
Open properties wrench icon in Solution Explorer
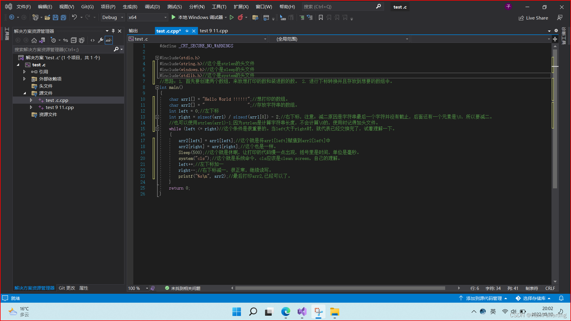pyautogui.click(x=101, y=40)
